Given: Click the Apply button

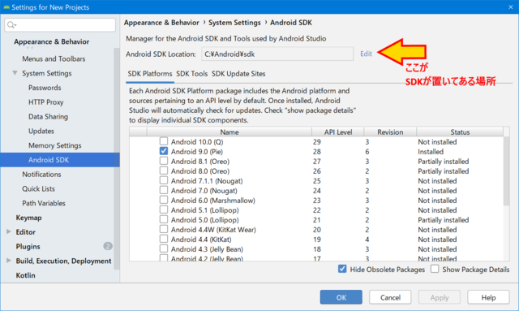Looking at the screenshot, I should click(440, 297).
